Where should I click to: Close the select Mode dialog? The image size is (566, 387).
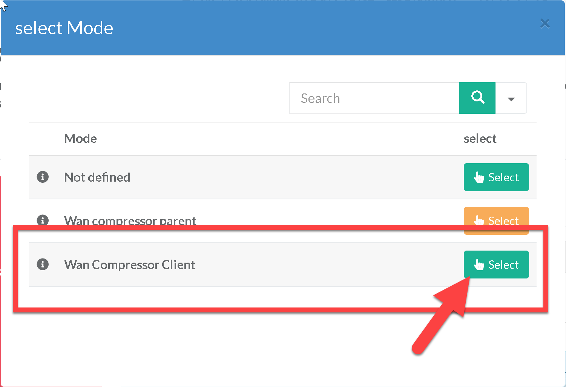[545, 24]
